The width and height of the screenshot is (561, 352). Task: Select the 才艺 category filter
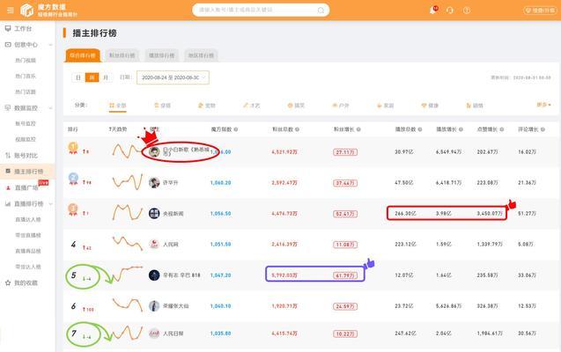[x=252, y=106]
